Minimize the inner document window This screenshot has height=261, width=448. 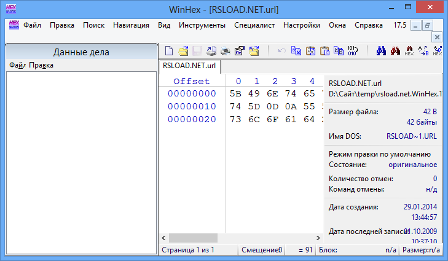pos(416,25)
